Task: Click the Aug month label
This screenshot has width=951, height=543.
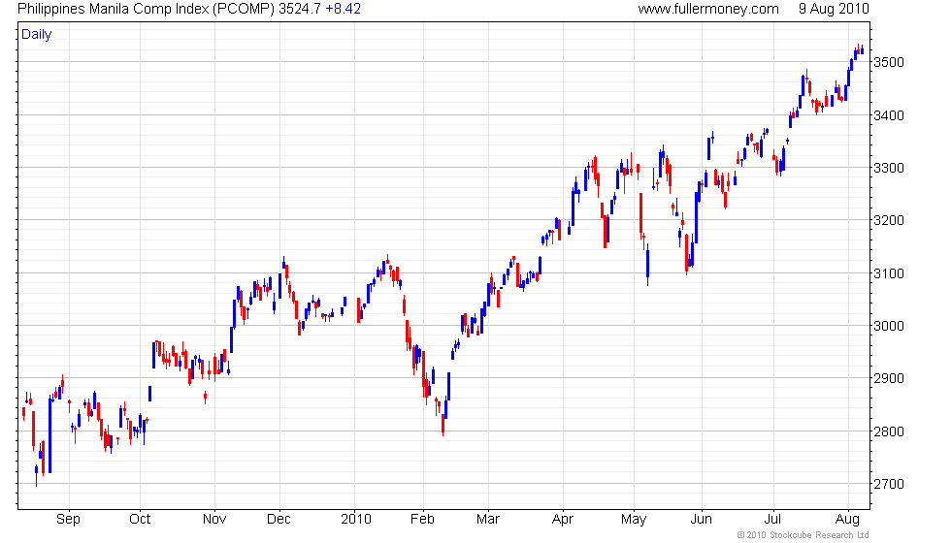Action: (x=847, y=520)
